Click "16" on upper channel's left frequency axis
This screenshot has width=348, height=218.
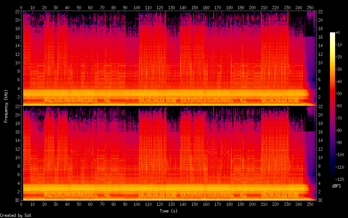pyautogui.click(x=18, y=37)
